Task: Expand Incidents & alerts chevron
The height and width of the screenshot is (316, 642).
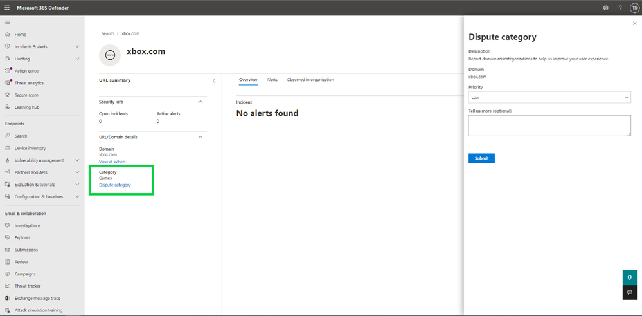Action: 77,47
